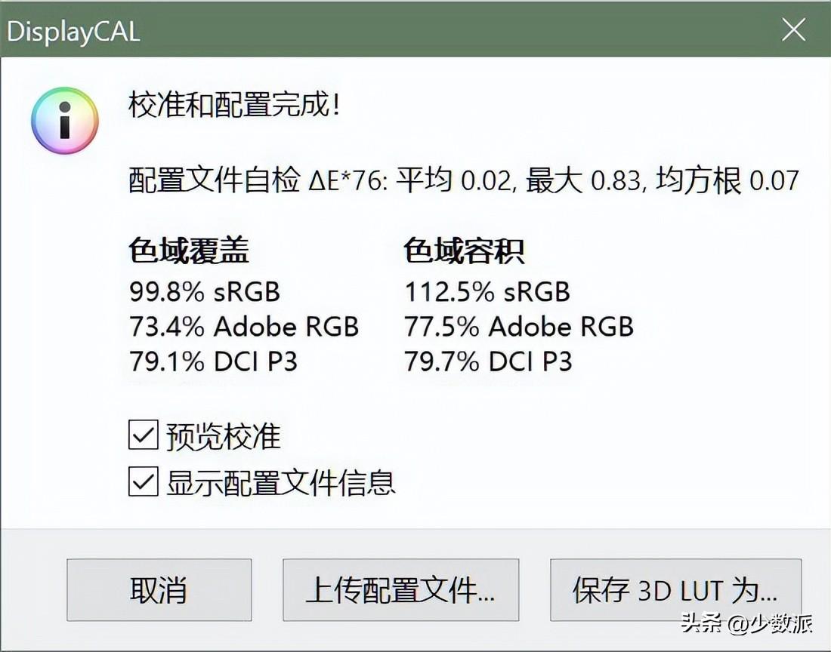The height and width of the screenshot is (652, 831).
Task: Open 上传配置文件... upload profile button
Action: [400, 590]
